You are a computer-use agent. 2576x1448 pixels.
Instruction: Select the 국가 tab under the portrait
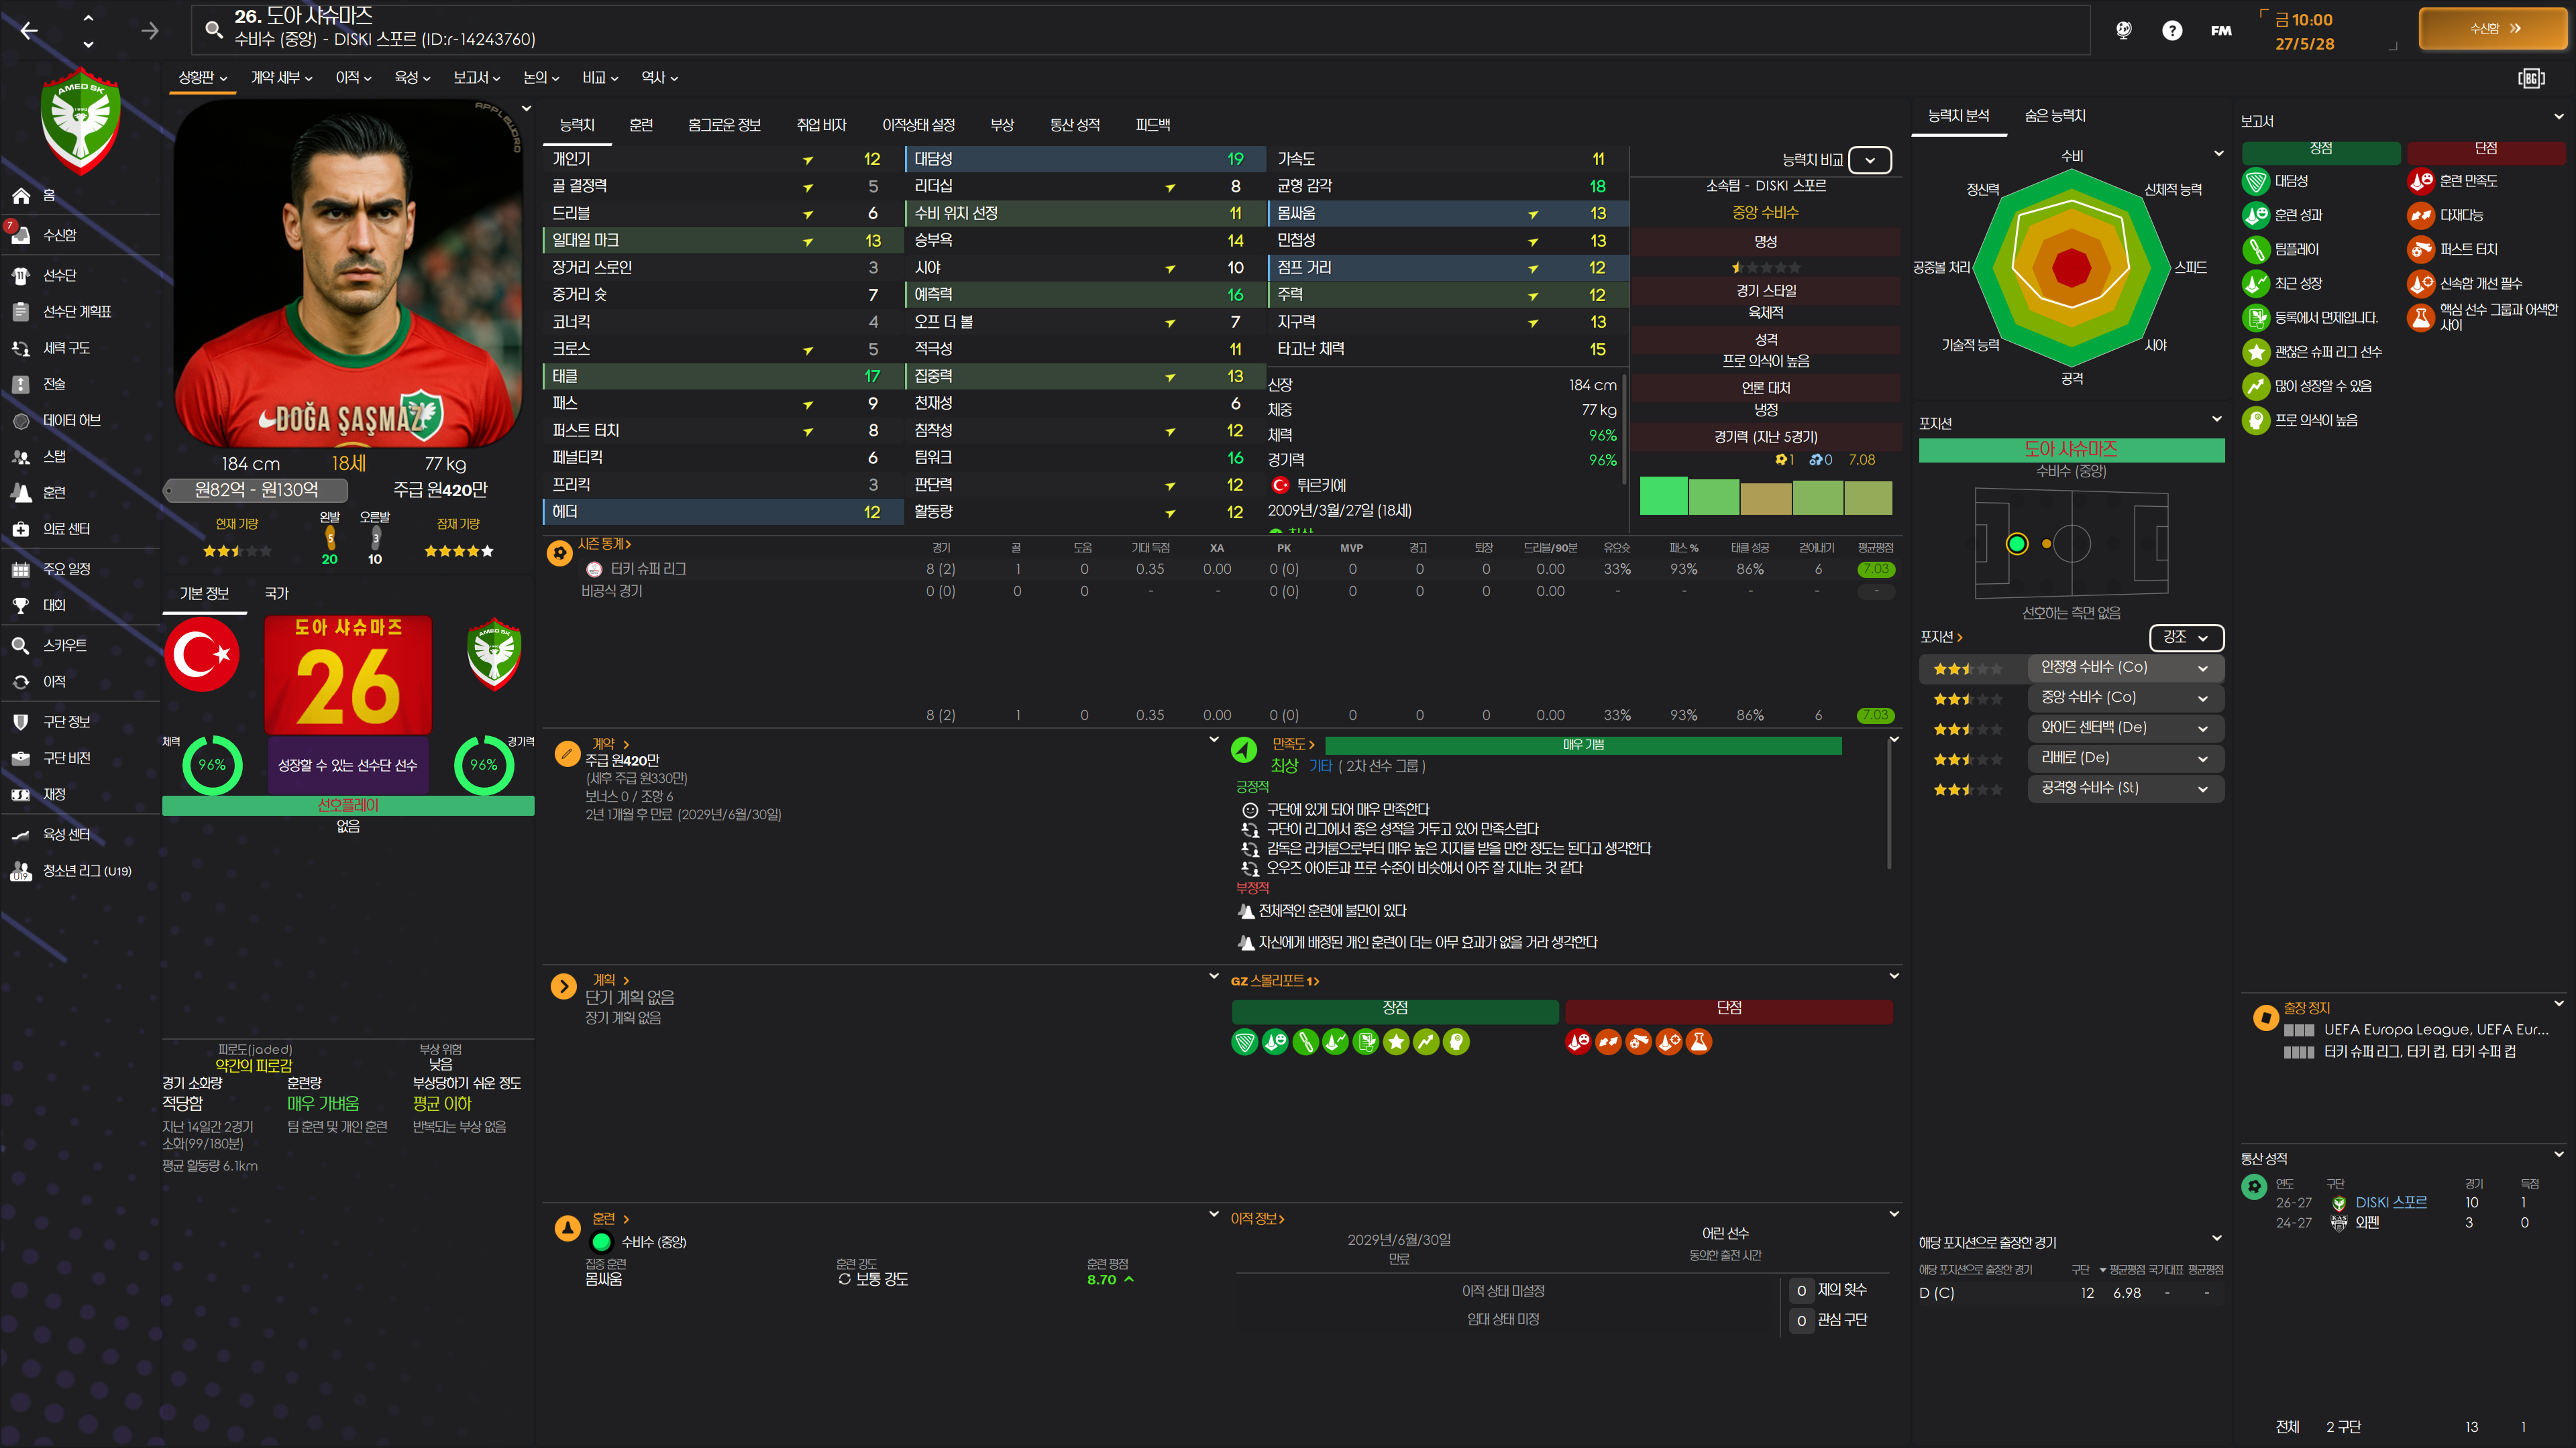(x=276, y=593)
